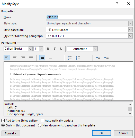The image size is (135, 138).
Task: Toggle Underline formatting button
Action: coord(61,49)
